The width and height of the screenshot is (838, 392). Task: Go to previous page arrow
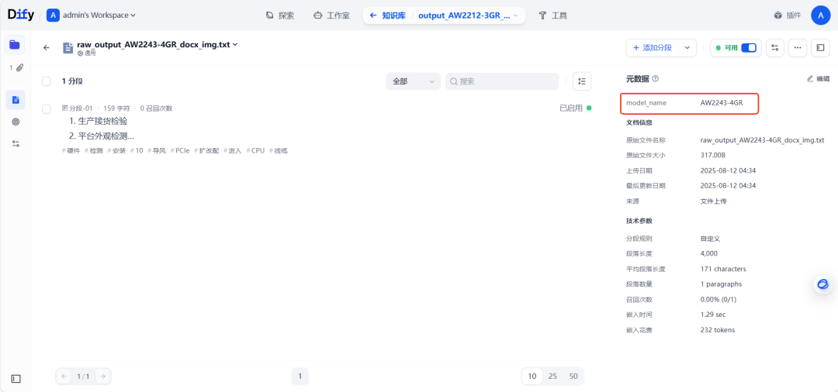pyautogui.click(x=64, y=377)
